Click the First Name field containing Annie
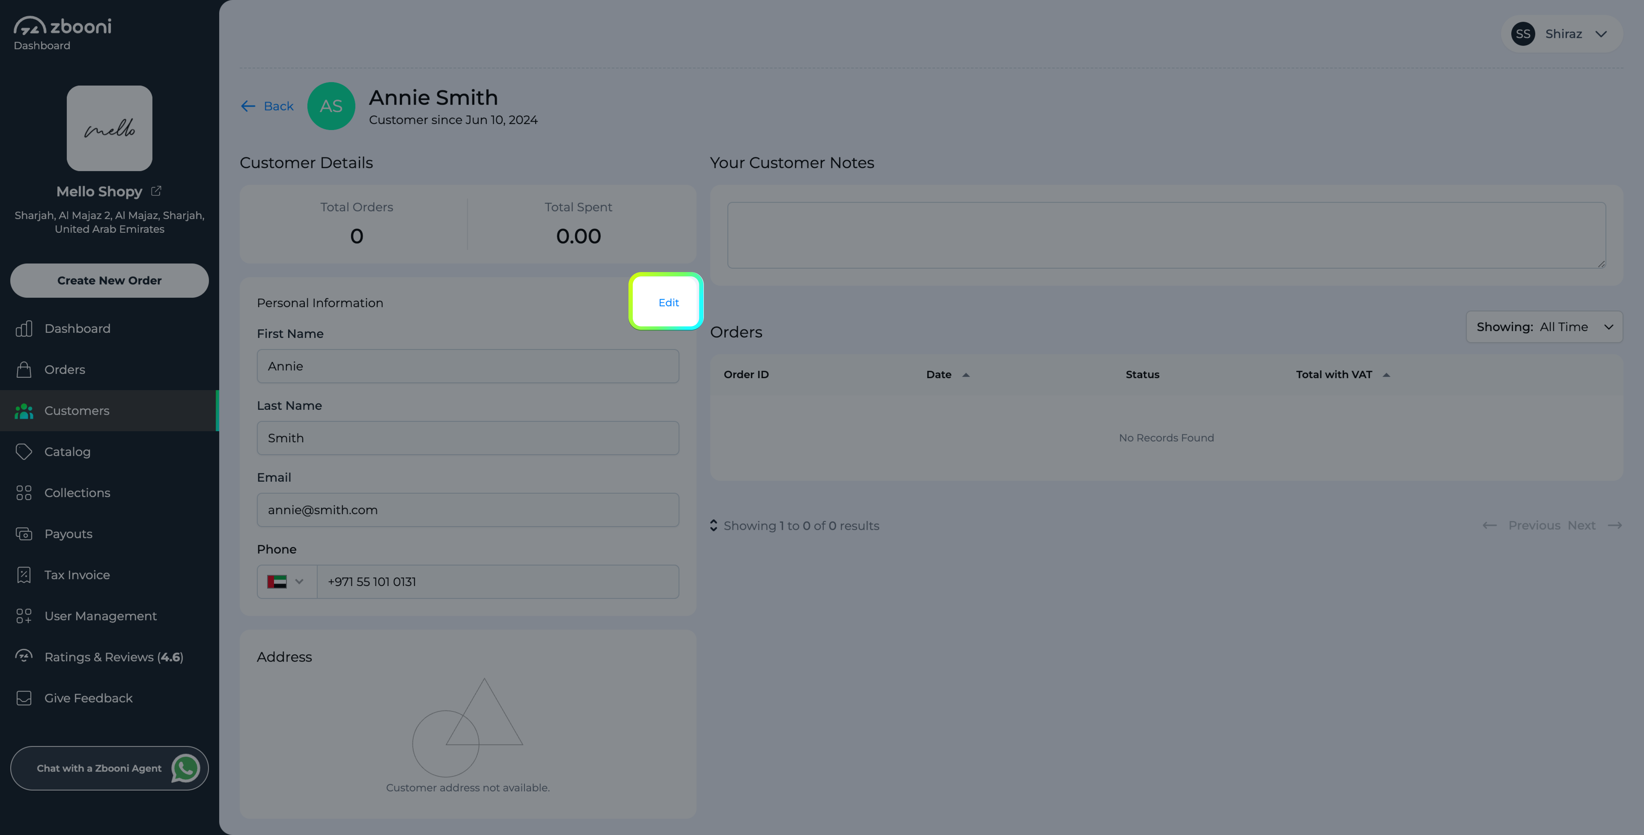 pyautogui.click(x=467, y=366)
